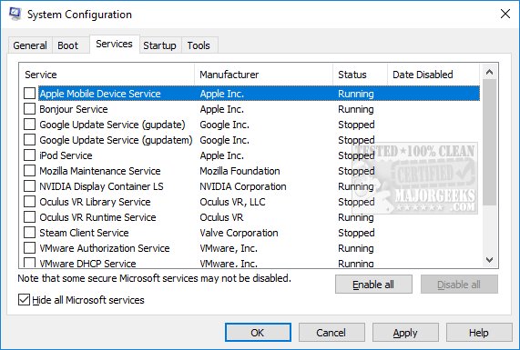Select the Oculus VR Library Service name
Screen dimensions: 520x350
click(x=96, y=202)
